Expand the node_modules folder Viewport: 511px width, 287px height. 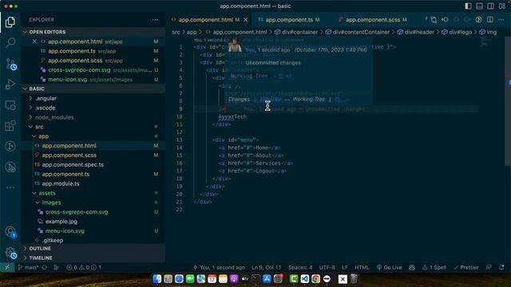93,117
